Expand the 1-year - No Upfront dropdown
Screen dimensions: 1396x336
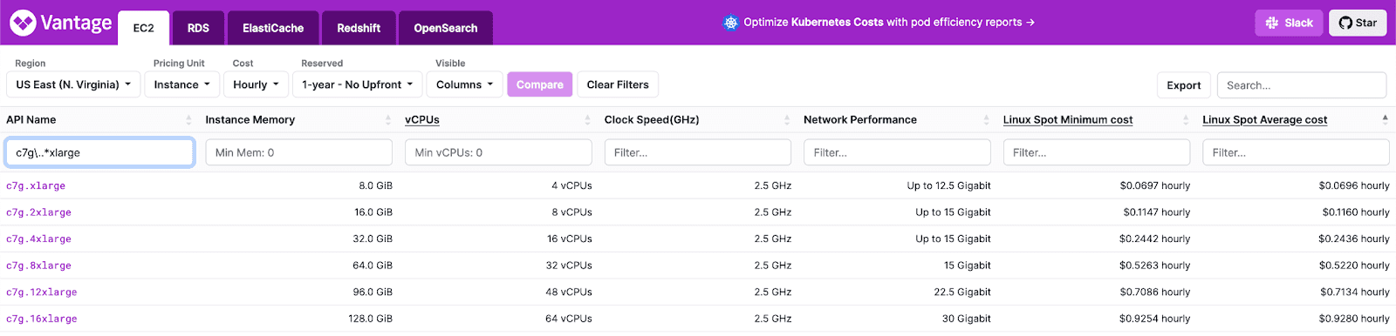coord(358,84)
